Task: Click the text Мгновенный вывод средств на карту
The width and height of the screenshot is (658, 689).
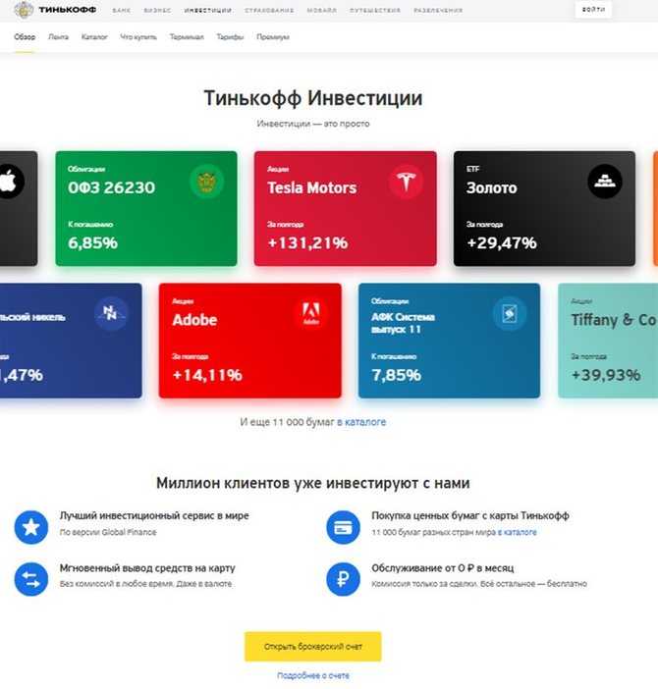Action: (x=147, y=567)
